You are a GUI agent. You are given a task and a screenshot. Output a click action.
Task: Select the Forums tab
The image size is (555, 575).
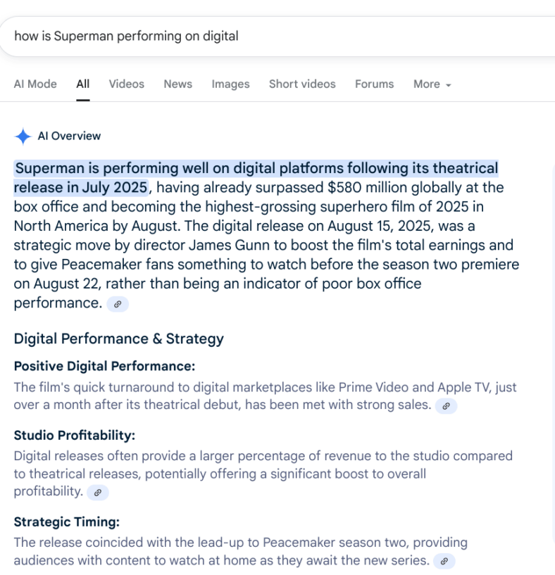pyautogui.click(x=374, y=84)
